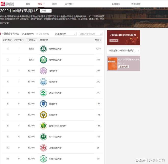The image size is (168, 164).
Task: Click score 240 for 同济大学
Action: (x=98, y=82)
